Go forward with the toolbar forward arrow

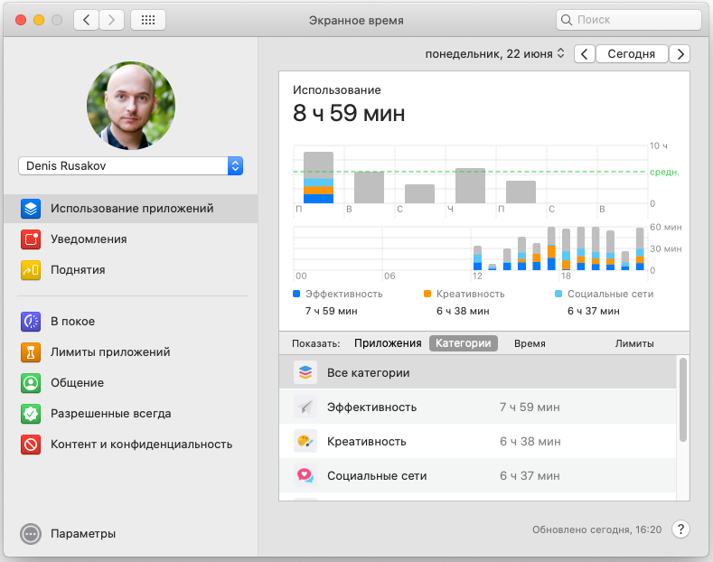pyautogui.click(x=111, y=20)
